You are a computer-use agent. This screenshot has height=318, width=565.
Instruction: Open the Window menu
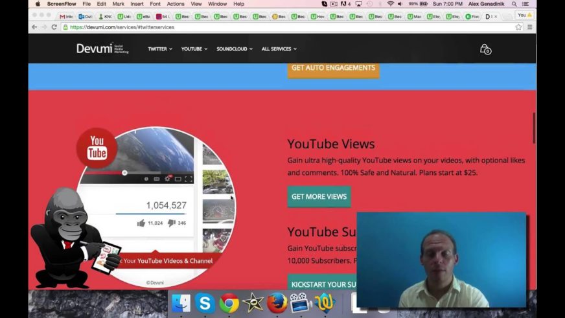pyautogui.click(x=217, y=4)
